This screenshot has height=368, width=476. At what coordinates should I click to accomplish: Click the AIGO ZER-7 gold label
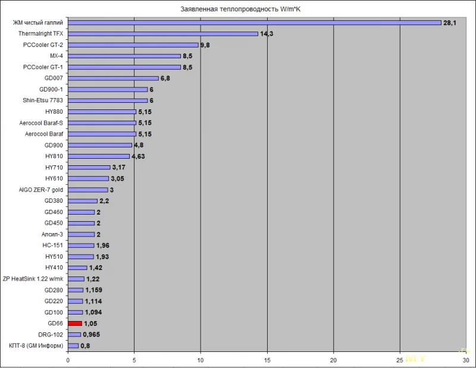coord(41,190)
